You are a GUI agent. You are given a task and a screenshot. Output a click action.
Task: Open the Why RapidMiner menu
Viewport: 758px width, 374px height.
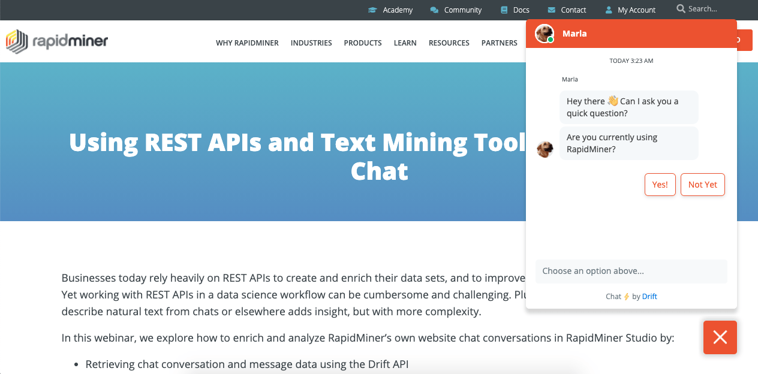[247, 43]
